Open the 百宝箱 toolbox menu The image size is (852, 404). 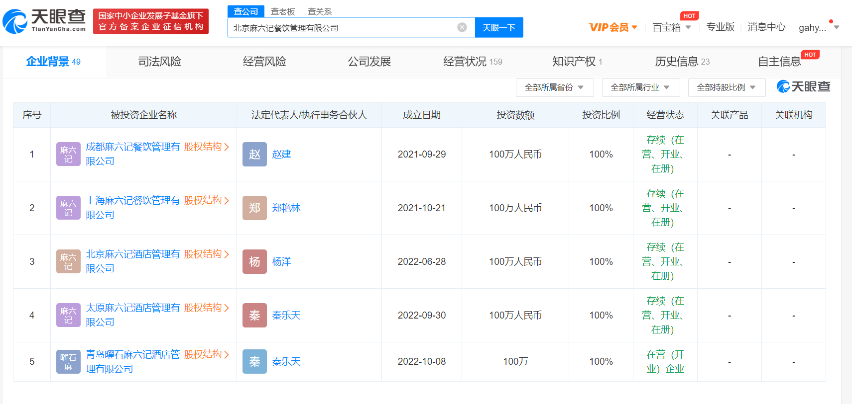[x=671, y=27]
